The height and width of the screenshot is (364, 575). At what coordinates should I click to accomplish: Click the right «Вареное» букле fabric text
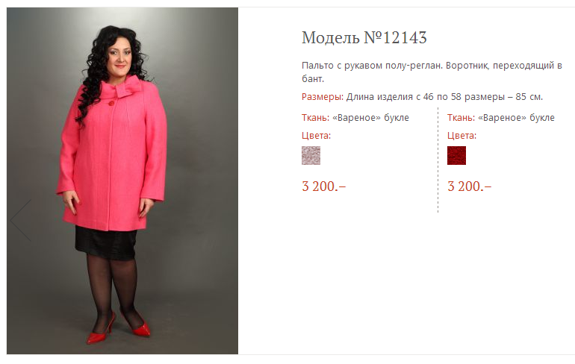tap(516, 118)
